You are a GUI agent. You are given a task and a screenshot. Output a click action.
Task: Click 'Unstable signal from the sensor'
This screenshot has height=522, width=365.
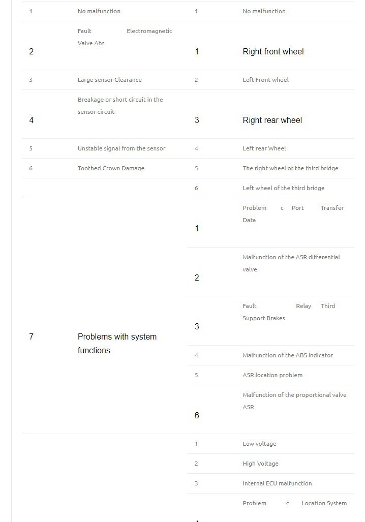click(x=121, y=148)
